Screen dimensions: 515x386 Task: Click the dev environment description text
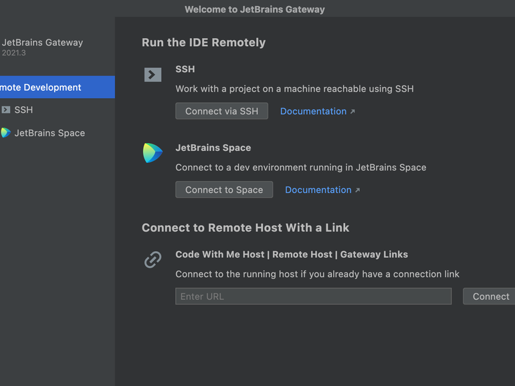pyautogui.click(x=301, y=167)
